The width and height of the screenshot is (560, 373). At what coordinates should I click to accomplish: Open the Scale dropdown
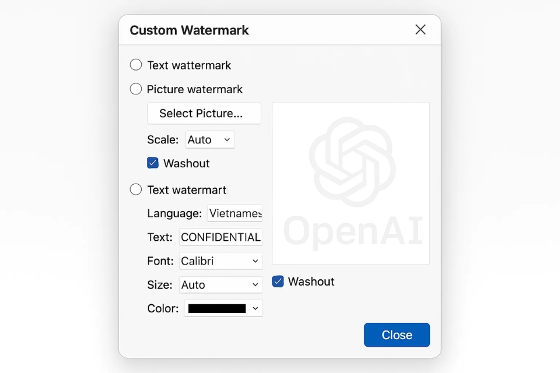click(209, 139)
